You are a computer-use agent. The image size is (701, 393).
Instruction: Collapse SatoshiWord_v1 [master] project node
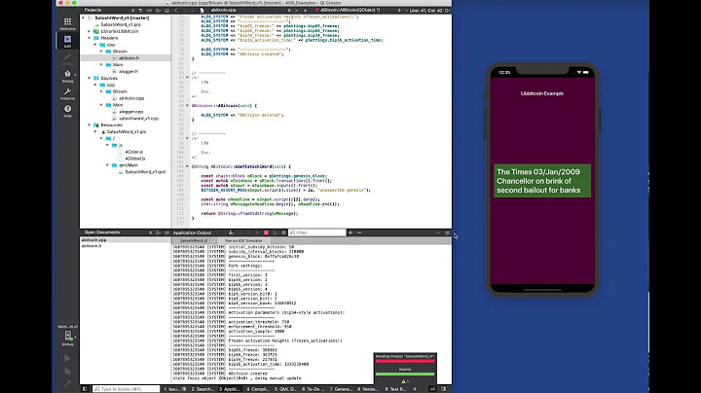click(83, 18)
